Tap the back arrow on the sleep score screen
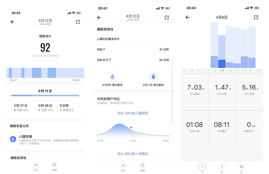This screenshot has height=174, width=269. coord(12,22)
